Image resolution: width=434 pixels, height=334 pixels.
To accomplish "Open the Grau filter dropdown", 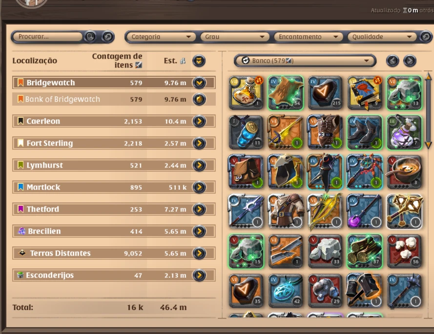I will click(234, 37).
